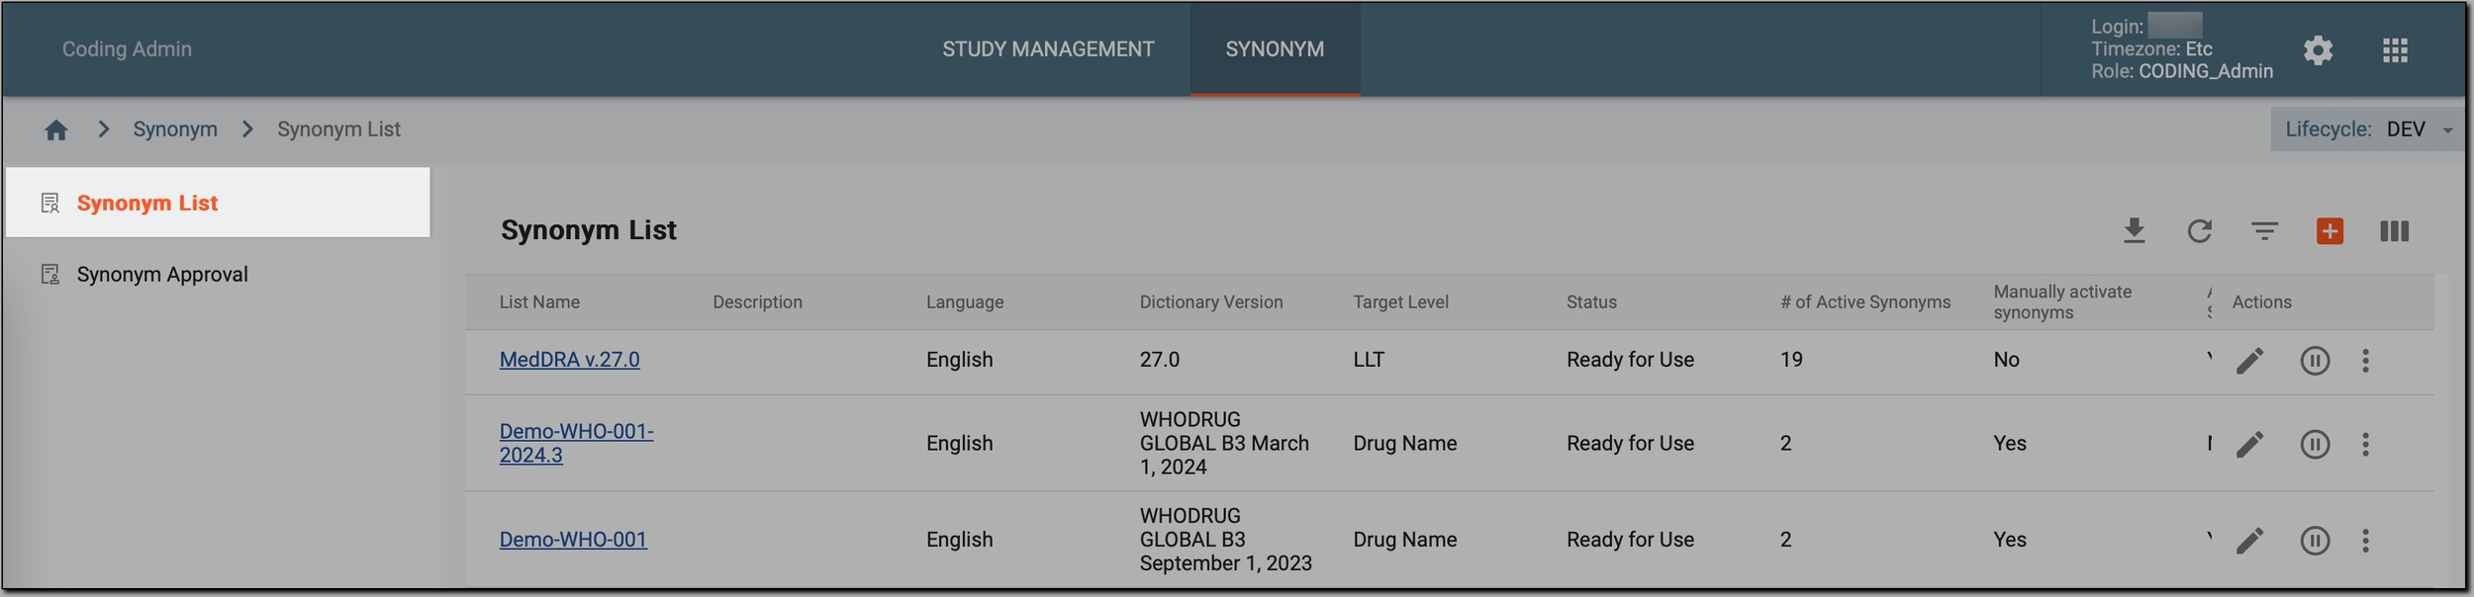
Task: Click the Dictionary Version column header
Action: pyautogui.click(x=1211, y=302)
